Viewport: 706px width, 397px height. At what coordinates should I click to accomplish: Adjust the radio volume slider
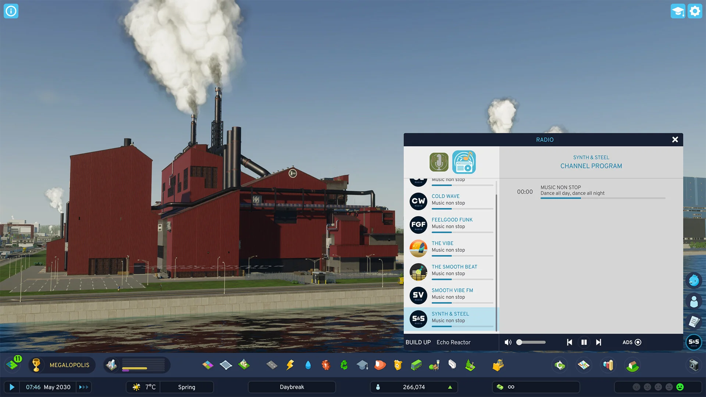tap(531, 342)
